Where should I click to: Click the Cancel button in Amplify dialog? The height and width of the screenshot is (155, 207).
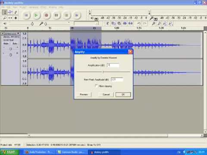point(106,94)
